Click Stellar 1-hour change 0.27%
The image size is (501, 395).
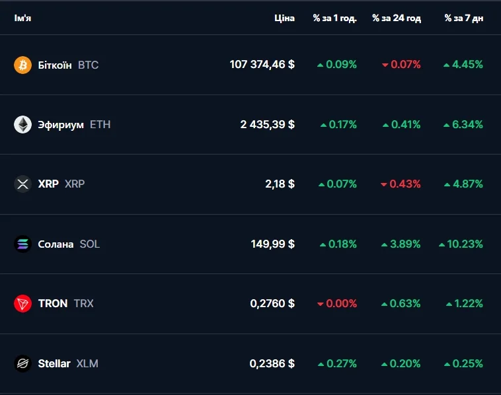337,363
